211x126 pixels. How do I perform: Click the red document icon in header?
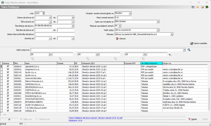coord(202,7)
